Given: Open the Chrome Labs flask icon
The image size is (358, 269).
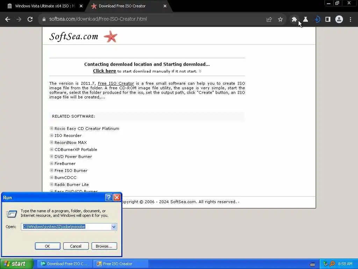Looking at the screenshot, I should tap(306, 20).
